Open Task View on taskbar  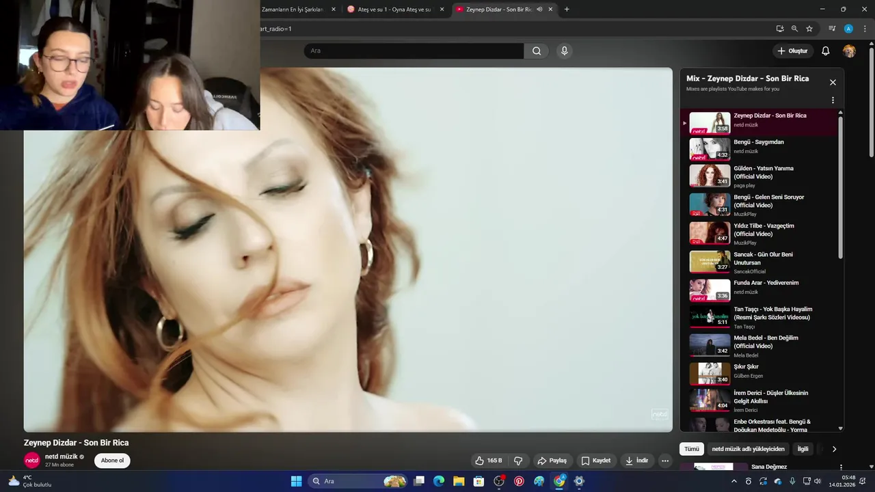point(419,481)
